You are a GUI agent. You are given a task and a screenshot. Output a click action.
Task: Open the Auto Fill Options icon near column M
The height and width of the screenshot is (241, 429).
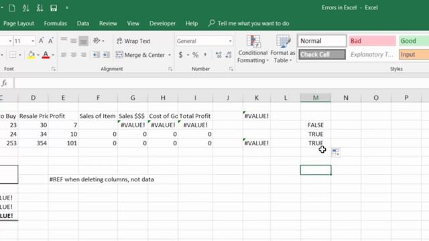tap(336, 153)
